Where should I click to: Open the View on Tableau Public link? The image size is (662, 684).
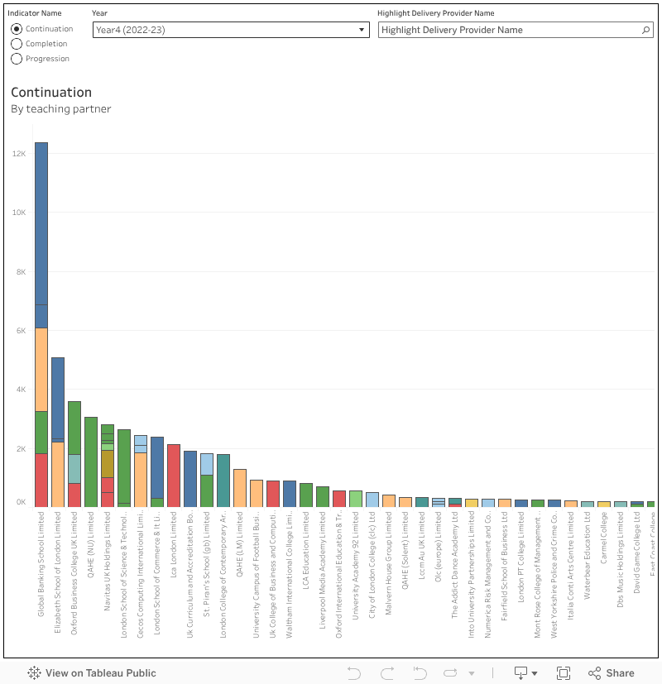point(92,673)
